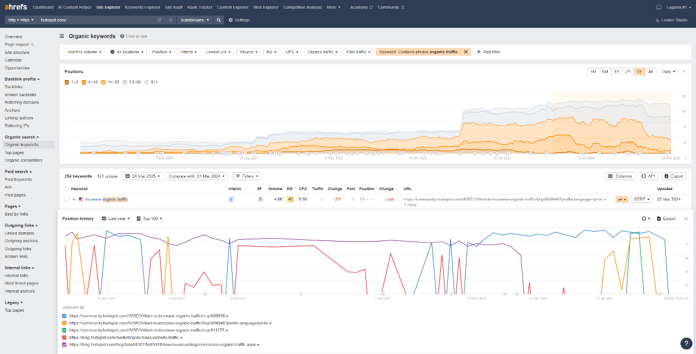Enable the 21–50 positions checkbox
The image size is (696, 354).
tap(125, 82)
